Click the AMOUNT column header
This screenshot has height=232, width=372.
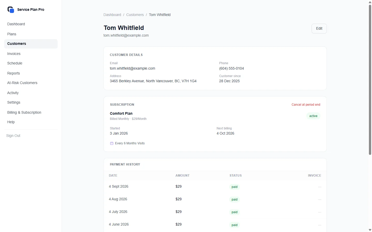tap(183, 176)
